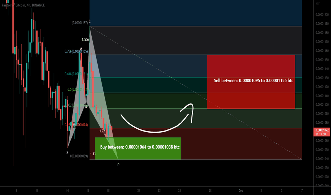This screenshot has width=331, height=195.
Task: Click the 1.77 pattern ratio label
Action: pos(102,131)
